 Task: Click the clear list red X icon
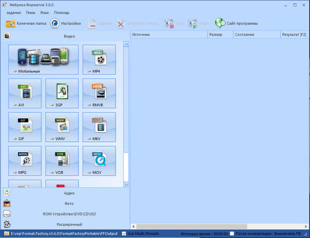[121, 24]
